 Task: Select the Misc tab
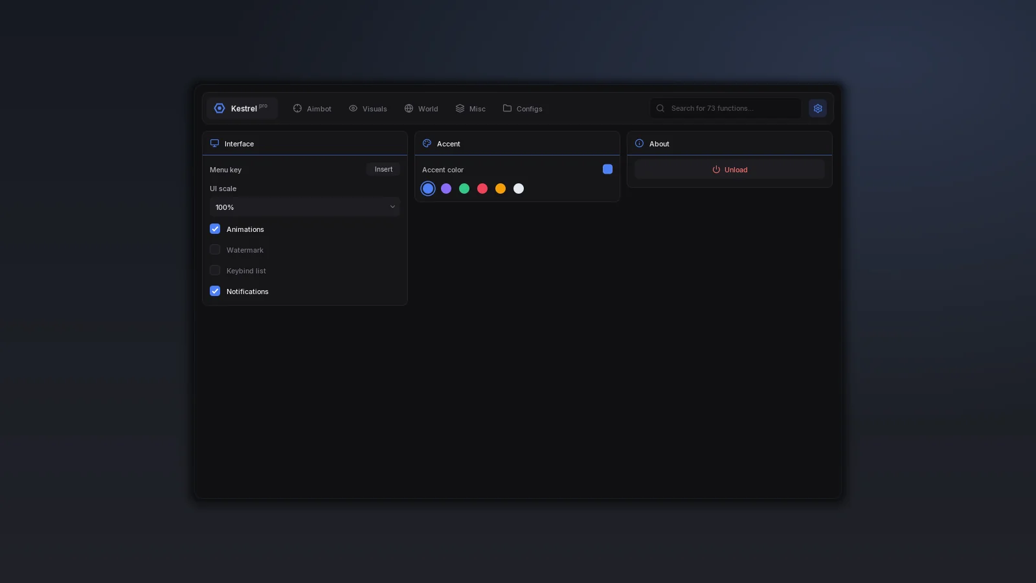tap(470, 109)
